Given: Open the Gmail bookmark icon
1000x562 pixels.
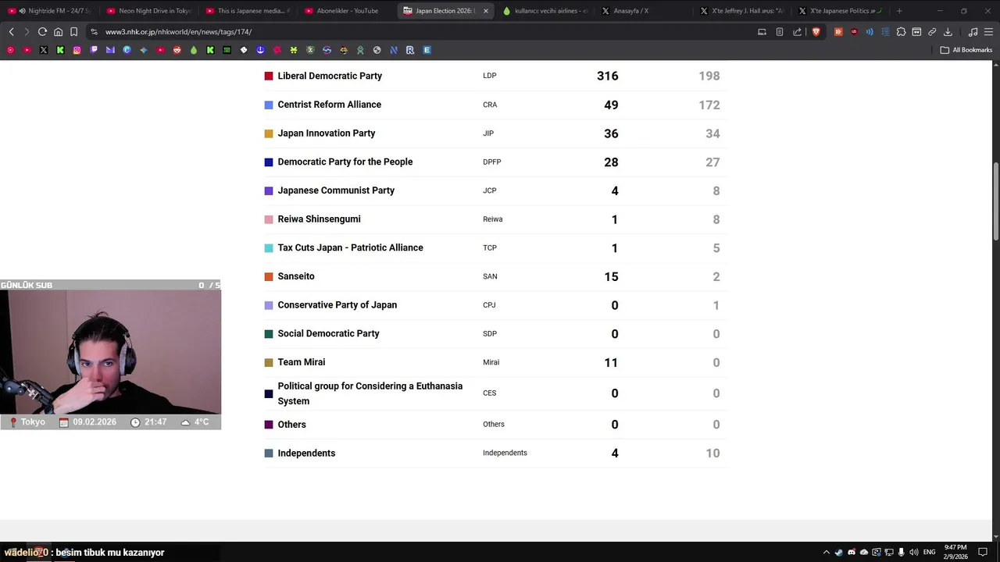Looking at the screenshot, I should coord(110,50).
